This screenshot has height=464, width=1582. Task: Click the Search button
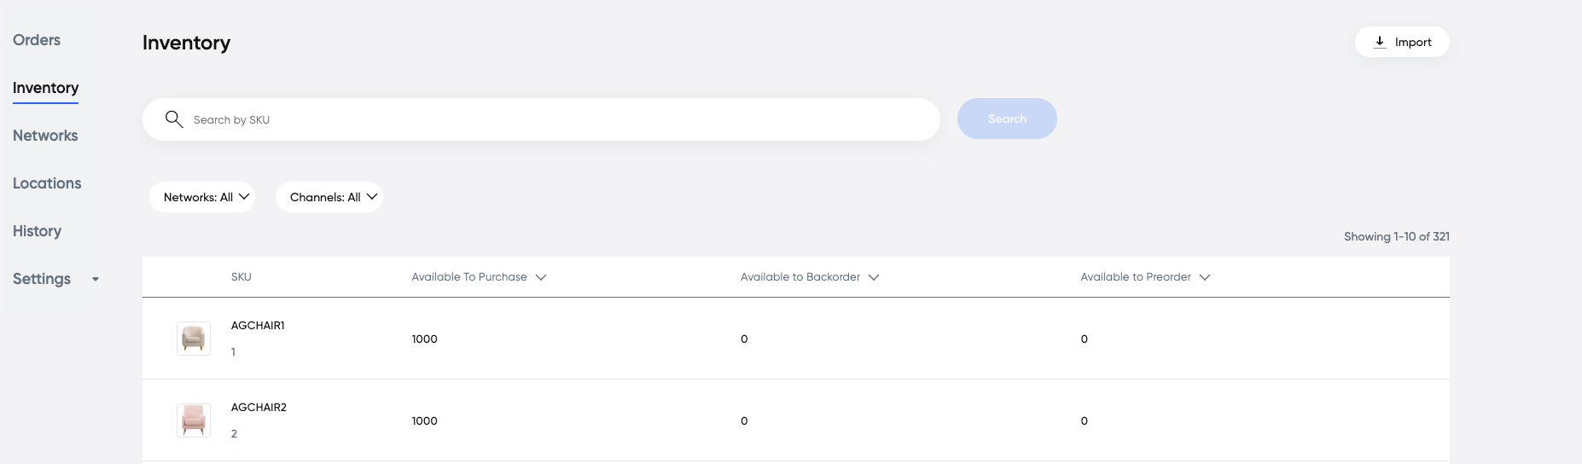pyautogui.click(x=1007, y=119)
